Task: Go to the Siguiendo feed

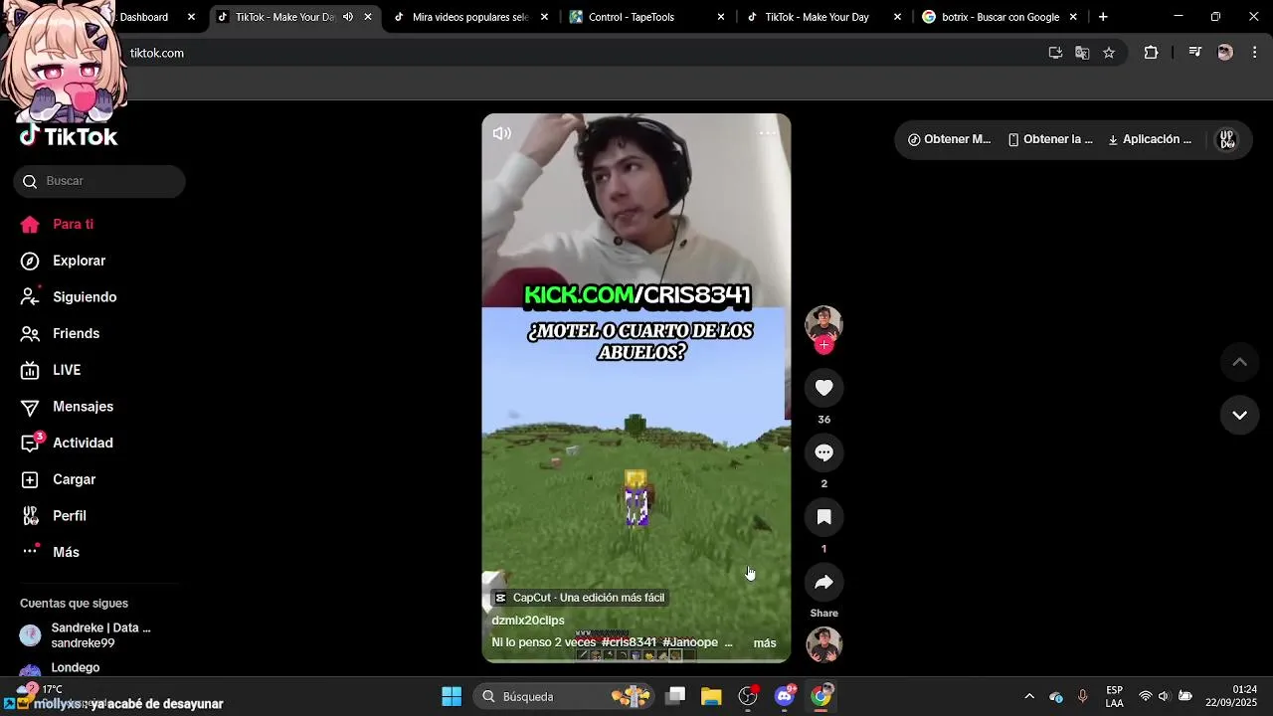Action: pos(69,297)
